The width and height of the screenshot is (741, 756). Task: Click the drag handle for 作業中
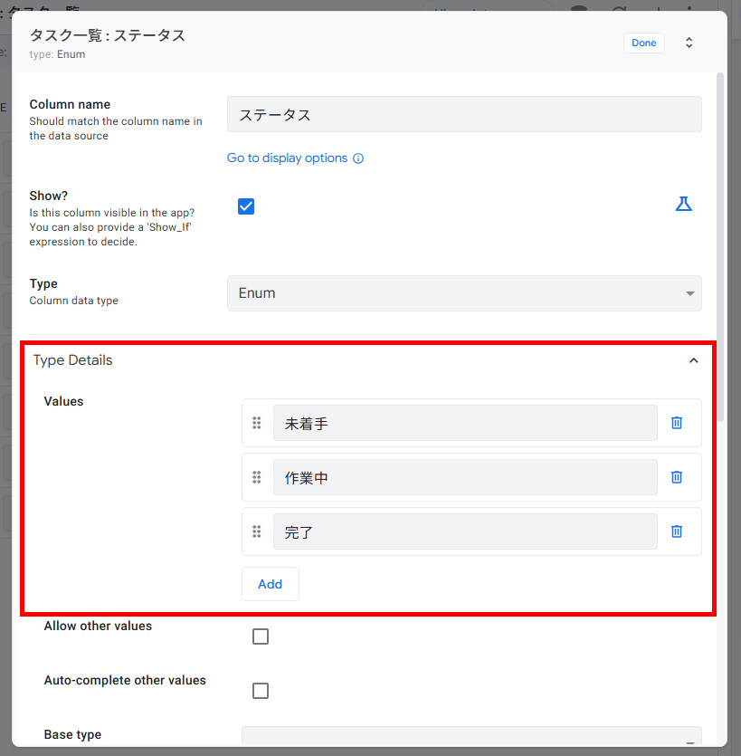257,477
